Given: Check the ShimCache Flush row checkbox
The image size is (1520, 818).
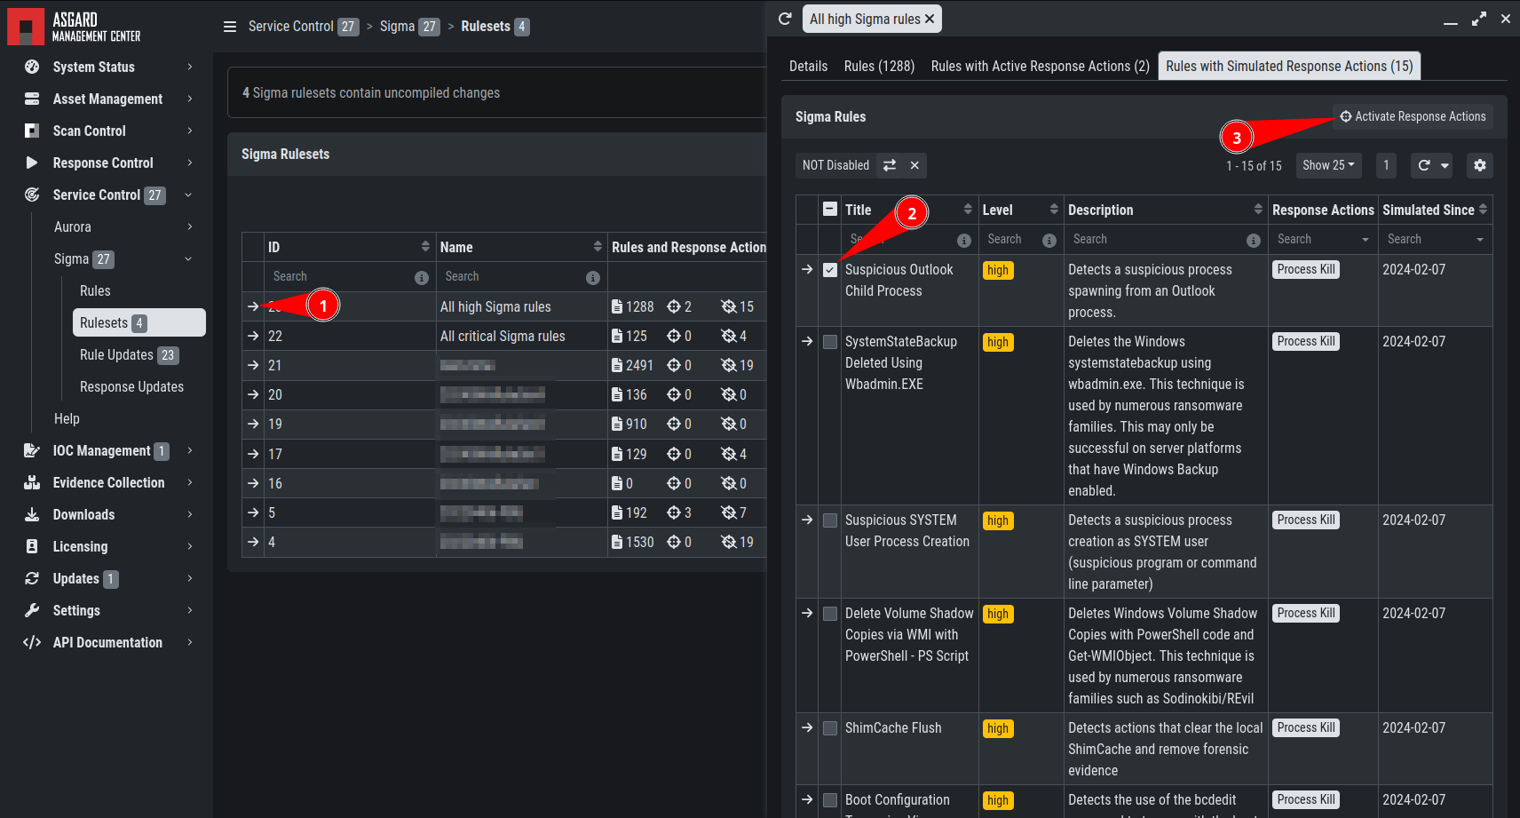Looking at the screenshot, I should tap(830, 728).
